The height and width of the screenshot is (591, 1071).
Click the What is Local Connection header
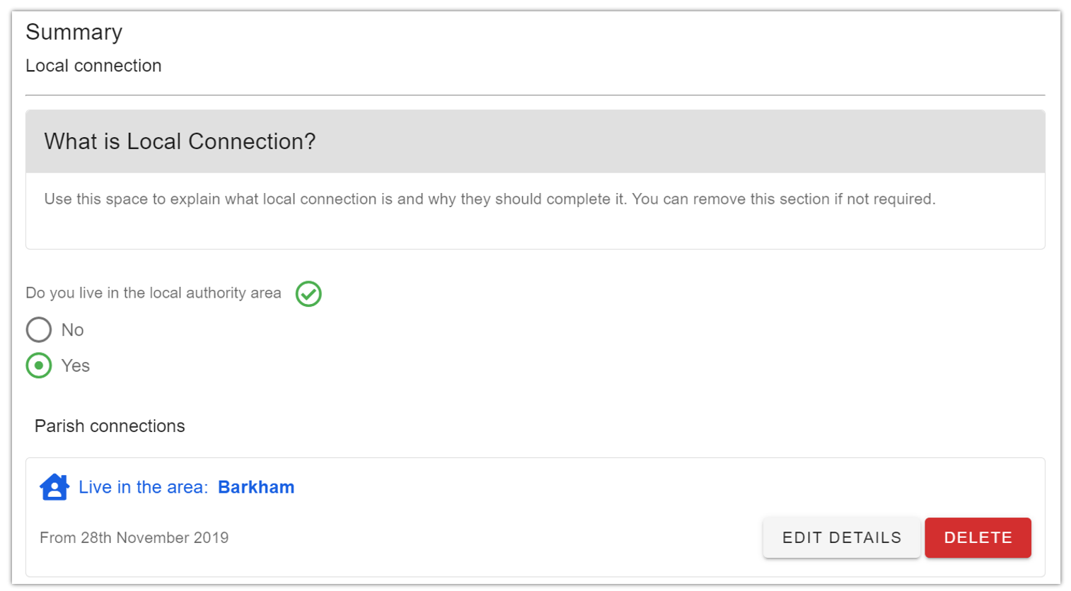tap(180, 141)
